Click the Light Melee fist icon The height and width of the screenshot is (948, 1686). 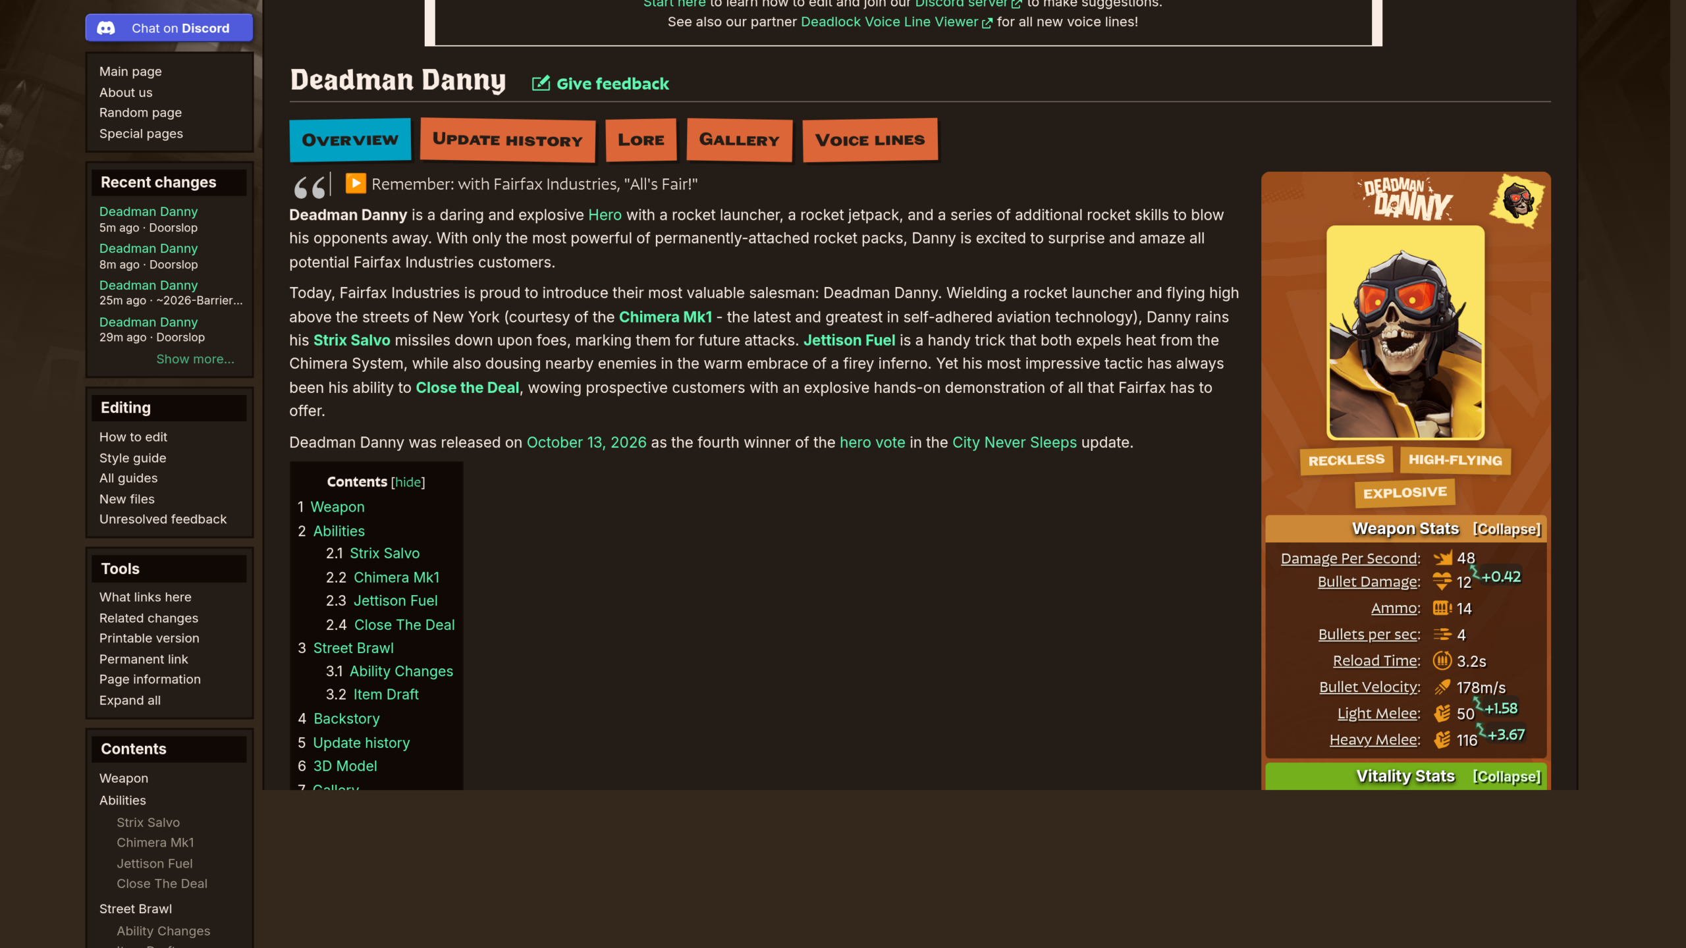point(1442,714)
